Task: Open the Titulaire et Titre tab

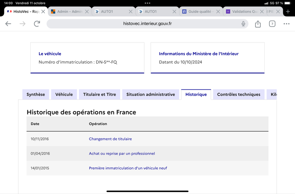Action: pyautogui.click(x=100, y=95)
